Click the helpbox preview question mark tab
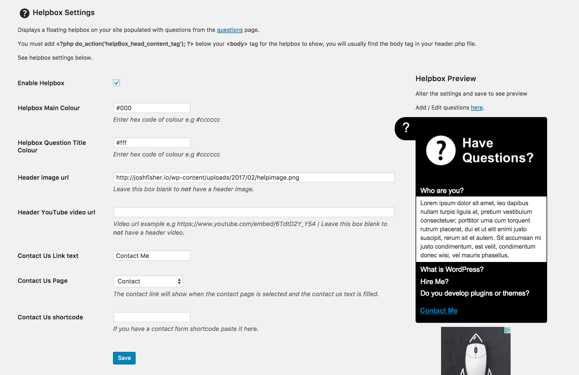Viewport: 579px width, 375px height. pyautogui.click(x=405, y=128)
